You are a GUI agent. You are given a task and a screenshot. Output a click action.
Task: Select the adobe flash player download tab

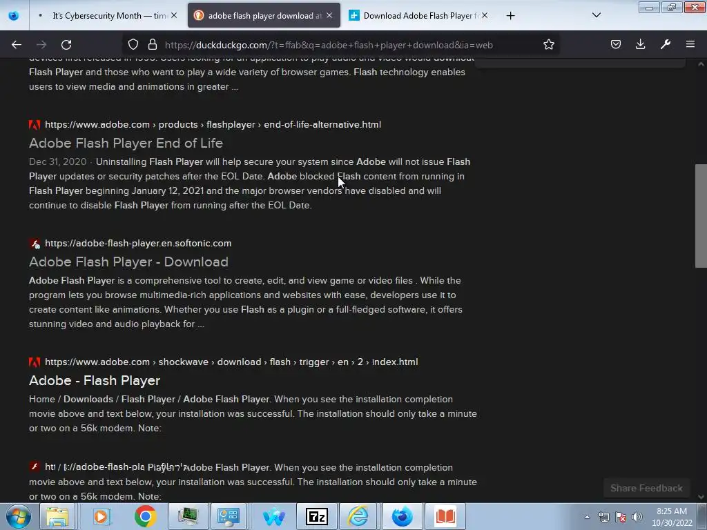point(264,16)
